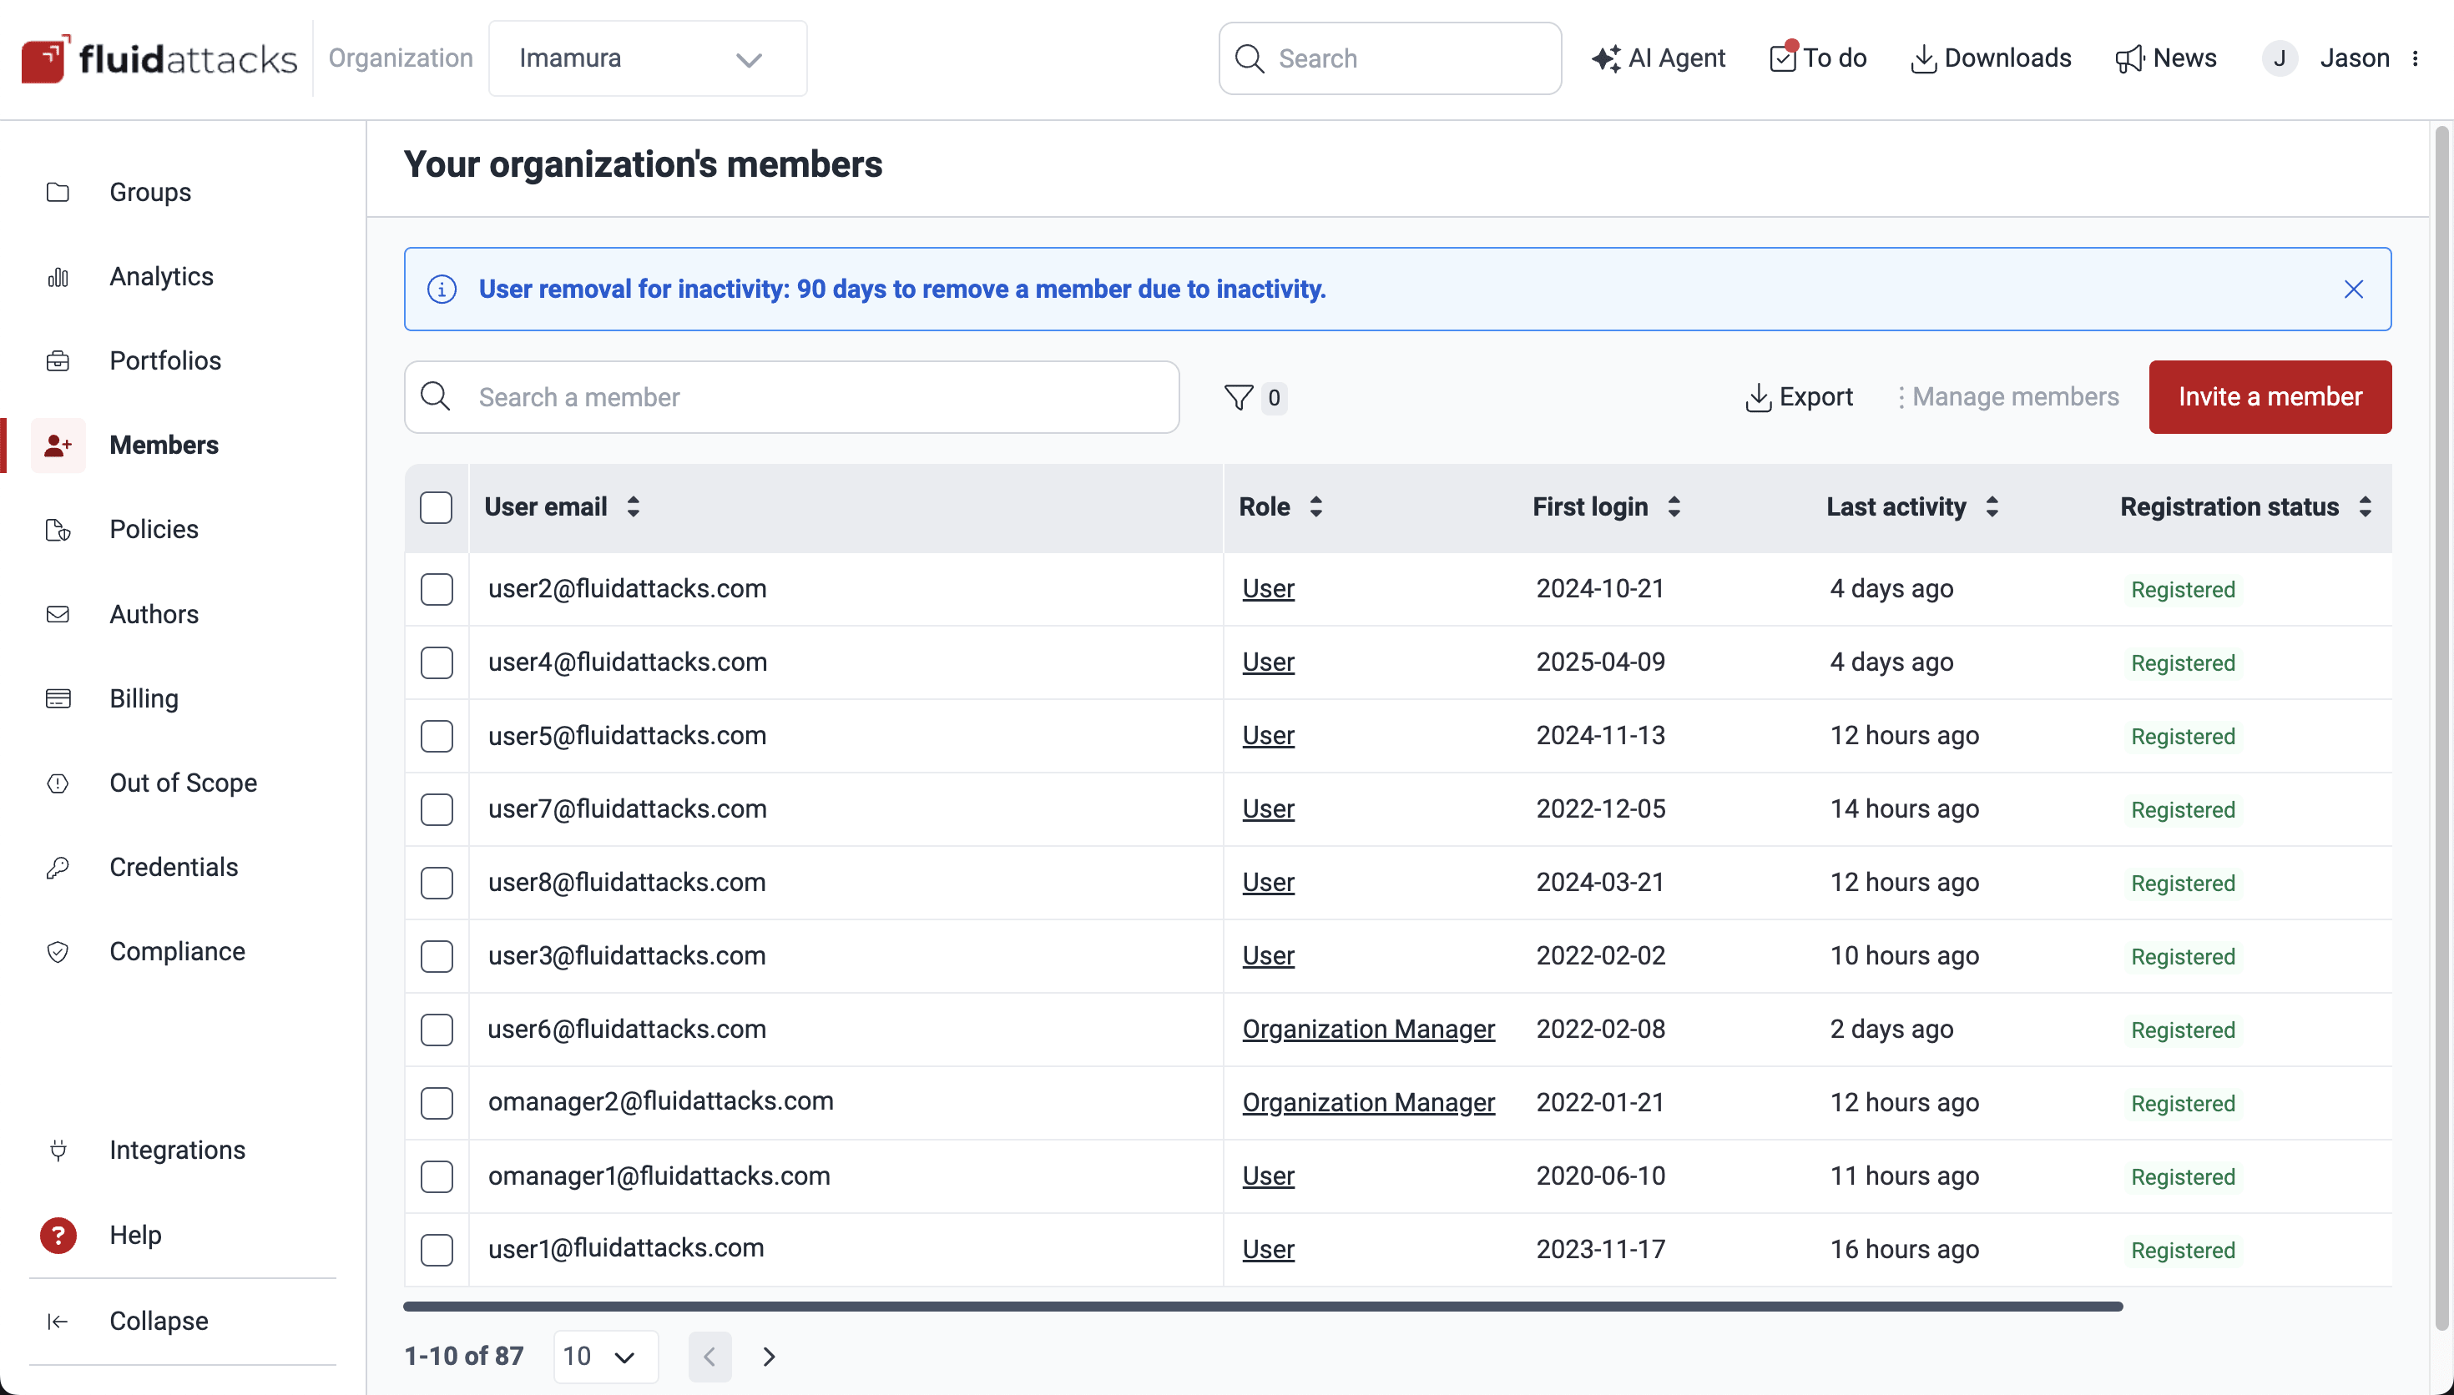Viewport: 2454px width, 1395px height.
Task: Open the Analytics section
Action: tap(161, 276)
